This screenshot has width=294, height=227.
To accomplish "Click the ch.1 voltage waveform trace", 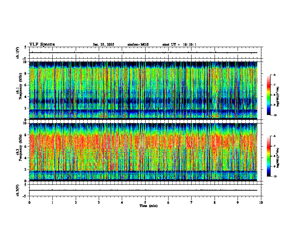I will pos(143,53).
